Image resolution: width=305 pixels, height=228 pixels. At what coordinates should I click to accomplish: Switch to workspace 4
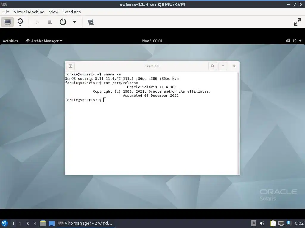point(35,224)
